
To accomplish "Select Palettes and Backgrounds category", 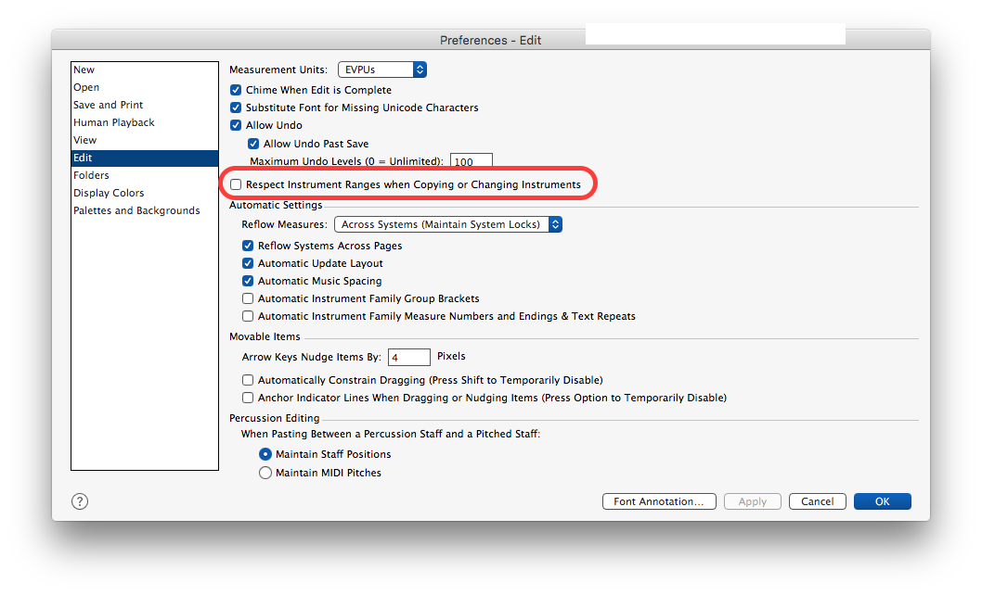I will (x=136, y=210).
